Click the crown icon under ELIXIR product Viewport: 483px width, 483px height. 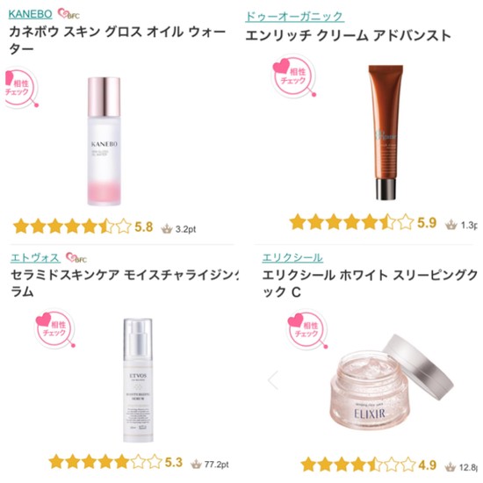click(450, 467)
